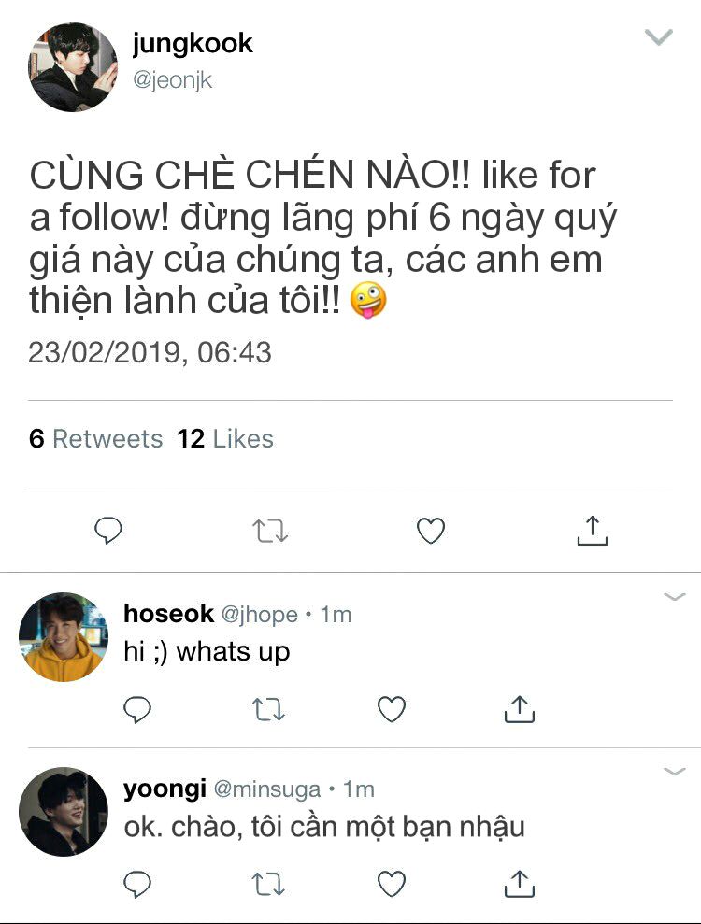Reply to hoseok's comment
The height and width of the screenshot is (924, 701).
(x=137, y=709)
